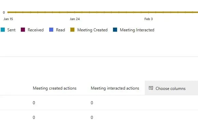Screen dimensions: 198x124
Task: Select the Jan 24 axis label
Action: pos(75,19)
